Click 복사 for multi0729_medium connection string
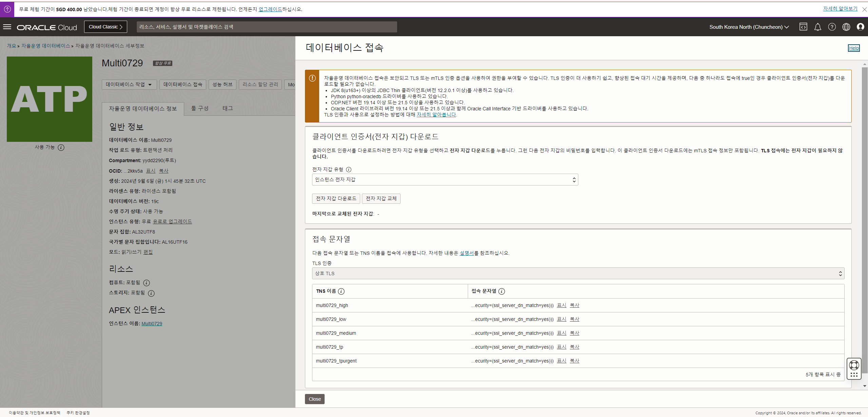Image resolution: width=868 pixels, height=417 pixels. click(x=575, y=333)
